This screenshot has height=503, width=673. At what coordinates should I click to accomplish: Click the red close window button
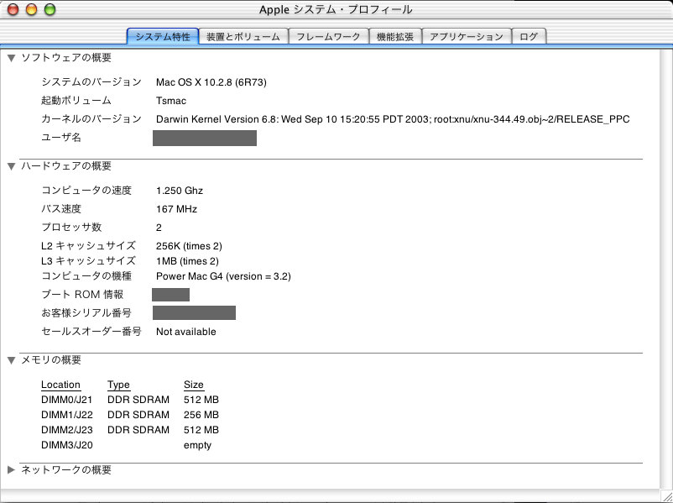coord(13,9)
